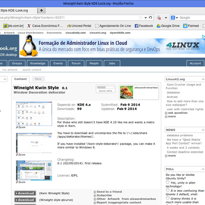Switch to the Fans tab
The width and height of the screenshot is (205, 205).
tap(38, 79)
